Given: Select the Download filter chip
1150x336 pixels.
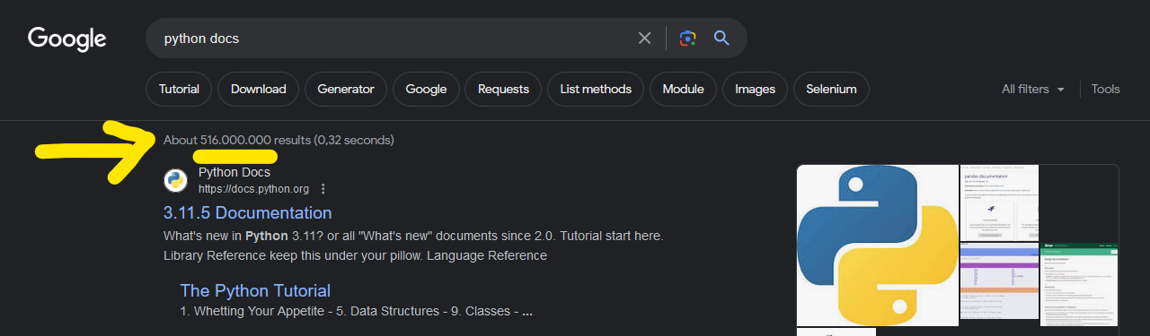Looking at the screenshot, I should [x=258, y=89].
